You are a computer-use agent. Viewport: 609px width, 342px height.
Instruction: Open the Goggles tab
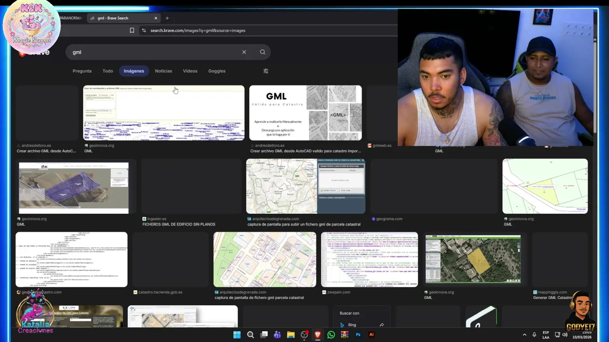216,71
